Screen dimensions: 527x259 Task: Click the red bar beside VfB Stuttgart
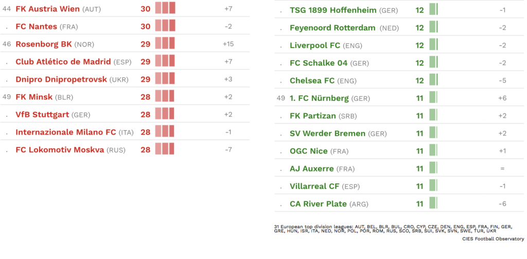point(165,113)
